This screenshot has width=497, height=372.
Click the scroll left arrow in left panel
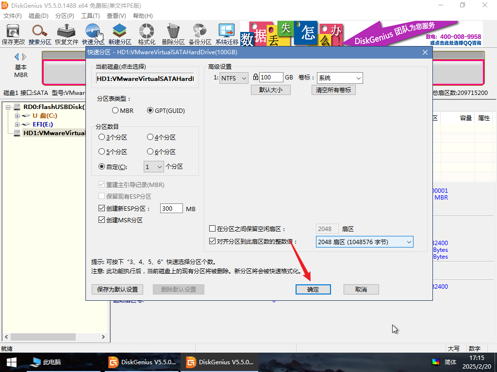[6, 337]
